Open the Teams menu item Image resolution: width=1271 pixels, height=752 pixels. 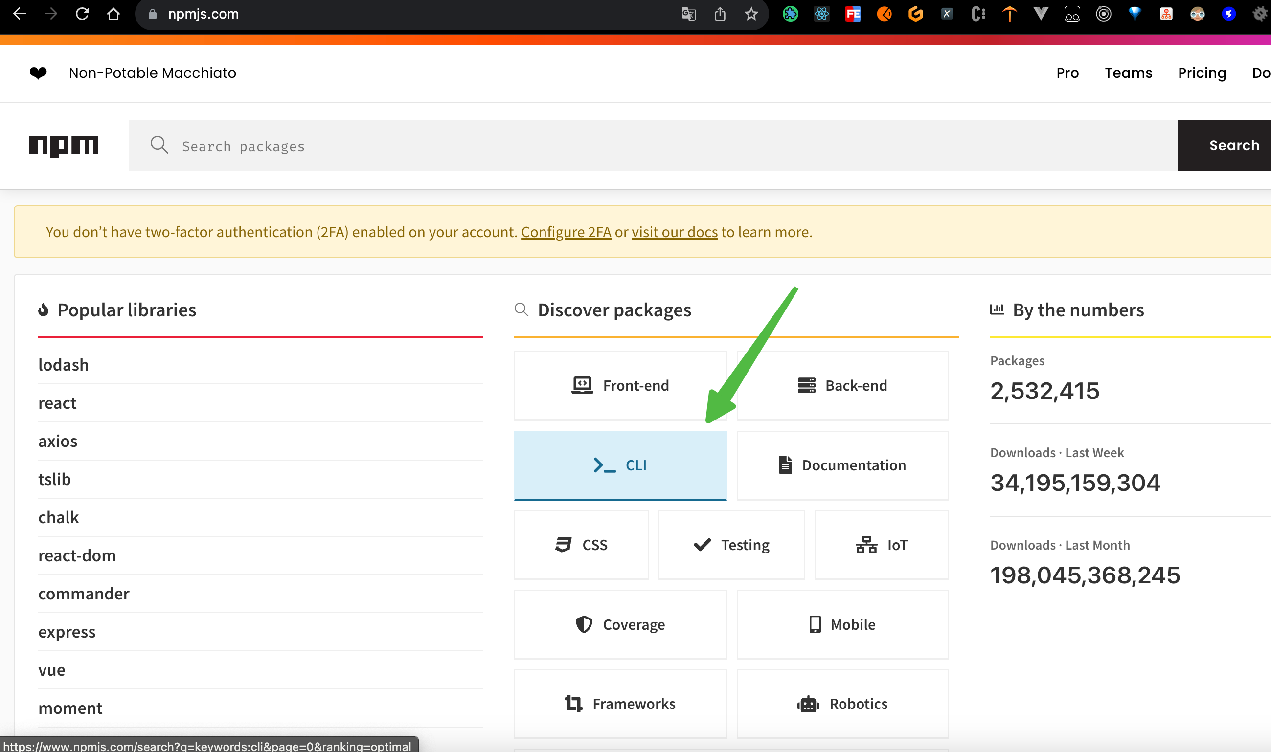pos(1128,73)
